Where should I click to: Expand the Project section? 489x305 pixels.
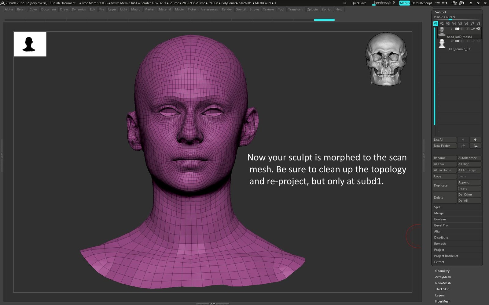pyautogui.click(x=439, y=250)
